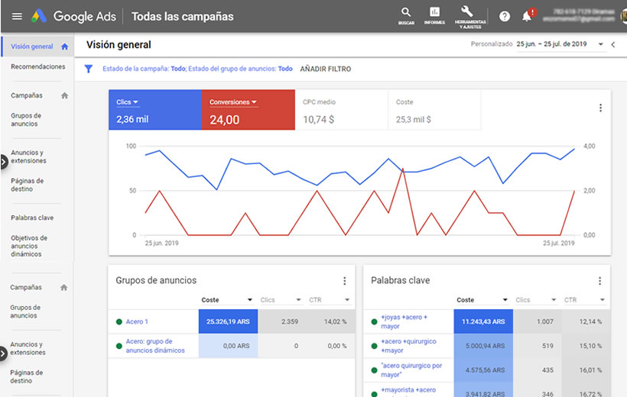Click the 14,02 % CTR value
This screenshot has width=627, height=397.
tap(335, 321)
